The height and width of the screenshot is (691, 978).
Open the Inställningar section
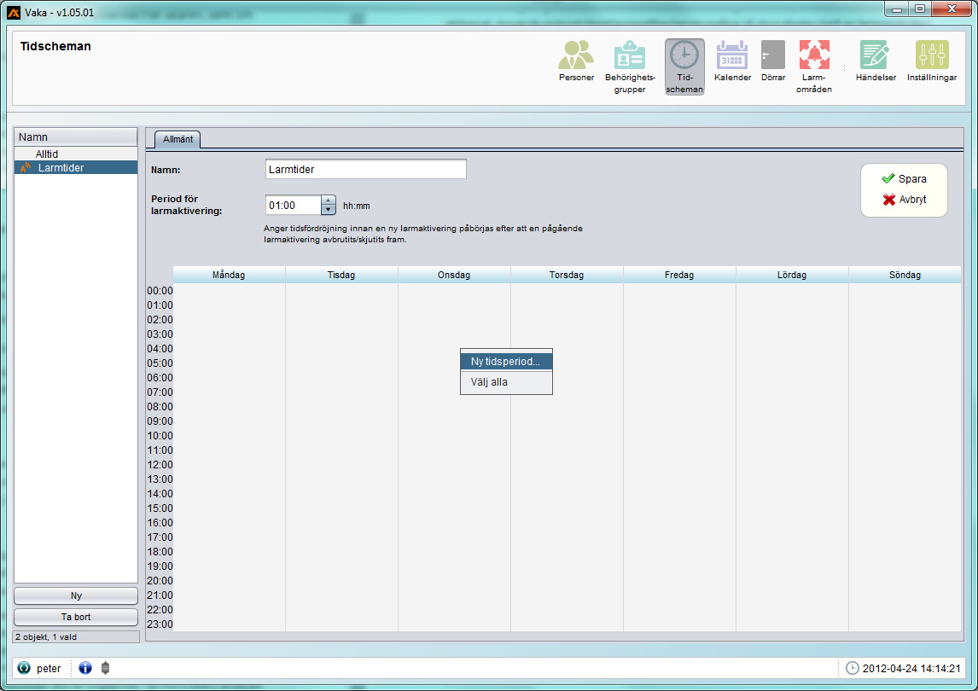[x=932, y=61]
